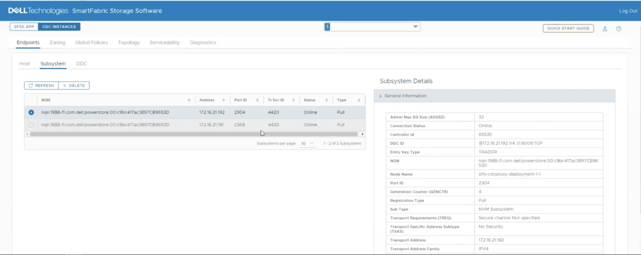641x255 pixels.
Task: Click the NQN column filter icon
Action: point(189,100)
